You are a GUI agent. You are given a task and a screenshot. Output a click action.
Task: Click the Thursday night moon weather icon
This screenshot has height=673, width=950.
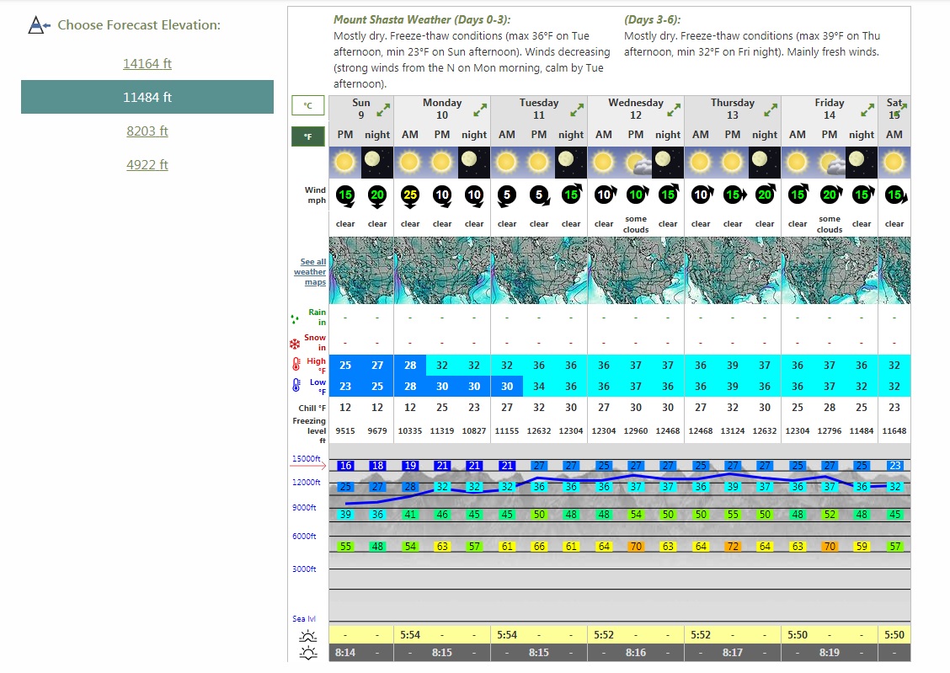pyautogui.click(x=765, y=163)
